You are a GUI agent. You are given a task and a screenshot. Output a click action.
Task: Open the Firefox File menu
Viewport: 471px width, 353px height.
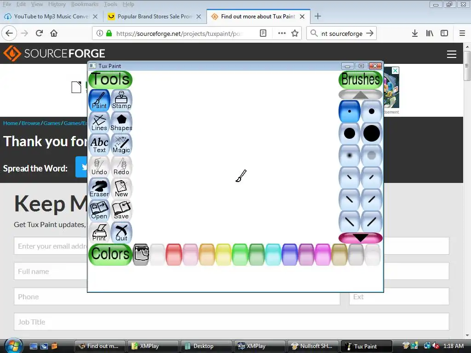point(6,4)
